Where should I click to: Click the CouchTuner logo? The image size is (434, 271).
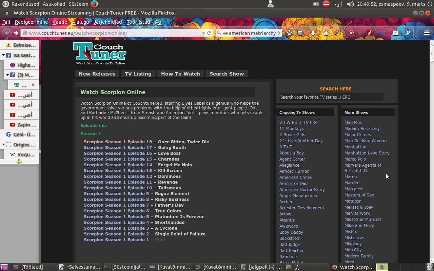tap(100, 54)
